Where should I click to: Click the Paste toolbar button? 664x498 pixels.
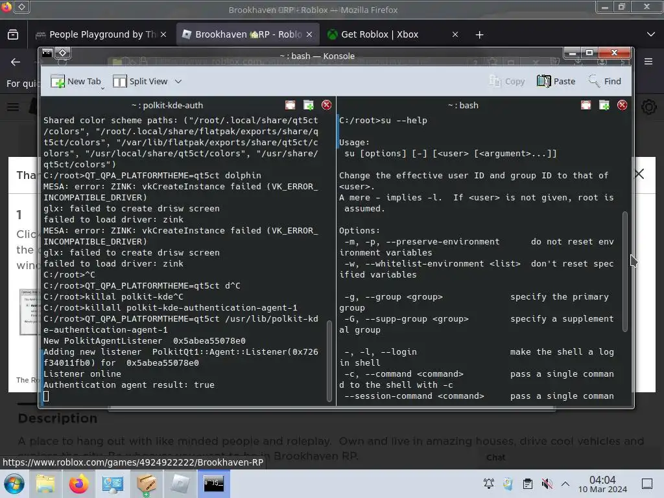click(556, 81)
